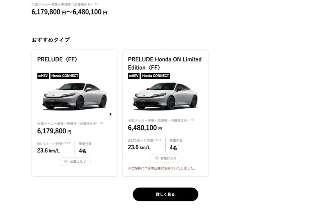Click ※1 footnote mark beside top price range
The height and width of the screenshot is (214, 322).
click(97, 4)
